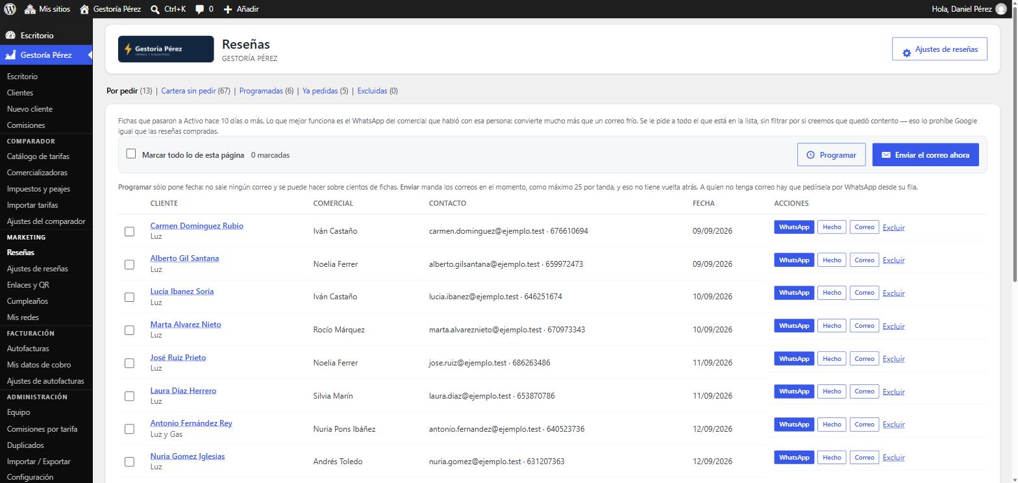
Task: Click the Gestoría Pérez home icon
Action: point(84,9)
